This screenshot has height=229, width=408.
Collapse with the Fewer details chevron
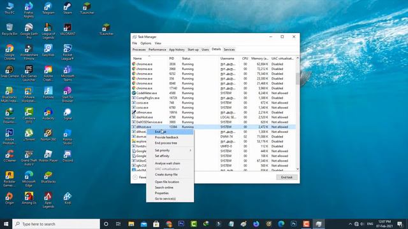pos(135,177)
